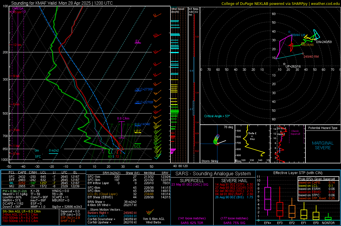Image resolution: width=341 pixels, height=226 pixels.
Task: Select the 0 C=14346' height label
Action: click(x=142, y=124)
